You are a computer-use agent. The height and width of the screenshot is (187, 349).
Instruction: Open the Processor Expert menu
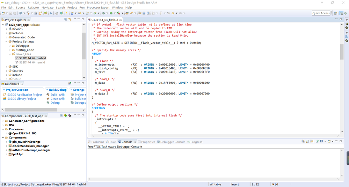(x=98, y=8)
